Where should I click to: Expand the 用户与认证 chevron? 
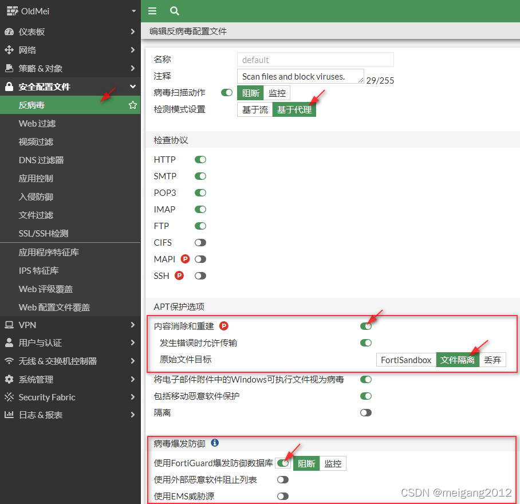tap(133, 342)
